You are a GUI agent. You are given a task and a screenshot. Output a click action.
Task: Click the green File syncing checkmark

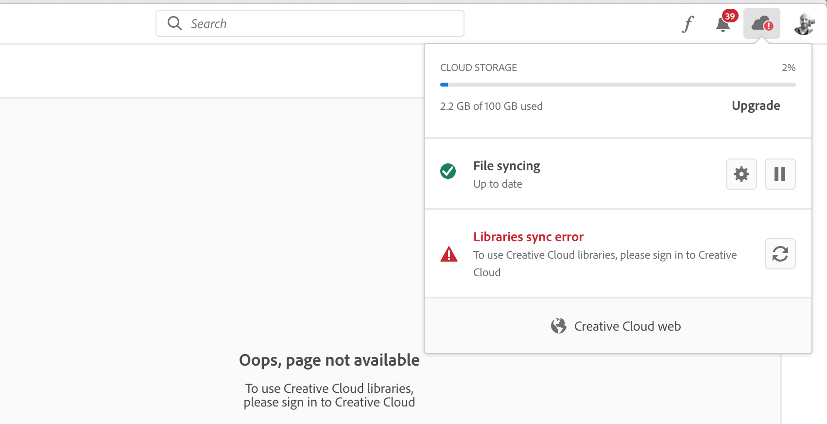pyautogui.click(x=448, y=171)
